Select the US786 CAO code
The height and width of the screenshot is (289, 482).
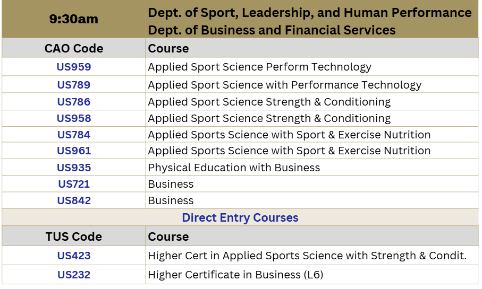coord(74,102)
